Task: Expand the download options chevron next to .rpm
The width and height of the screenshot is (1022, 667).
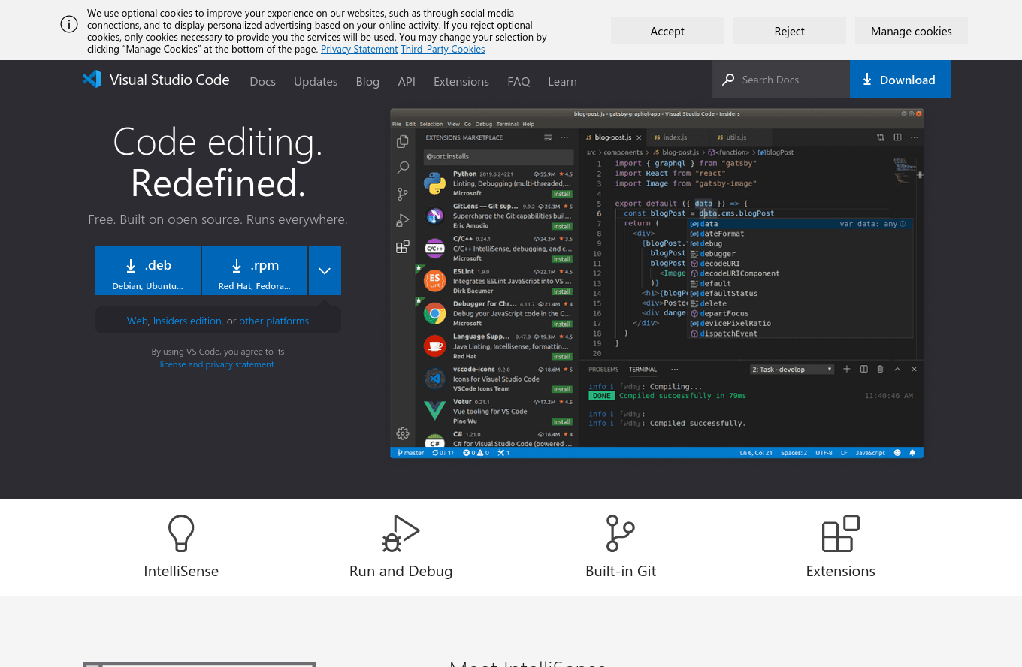Action: [325, 271]
